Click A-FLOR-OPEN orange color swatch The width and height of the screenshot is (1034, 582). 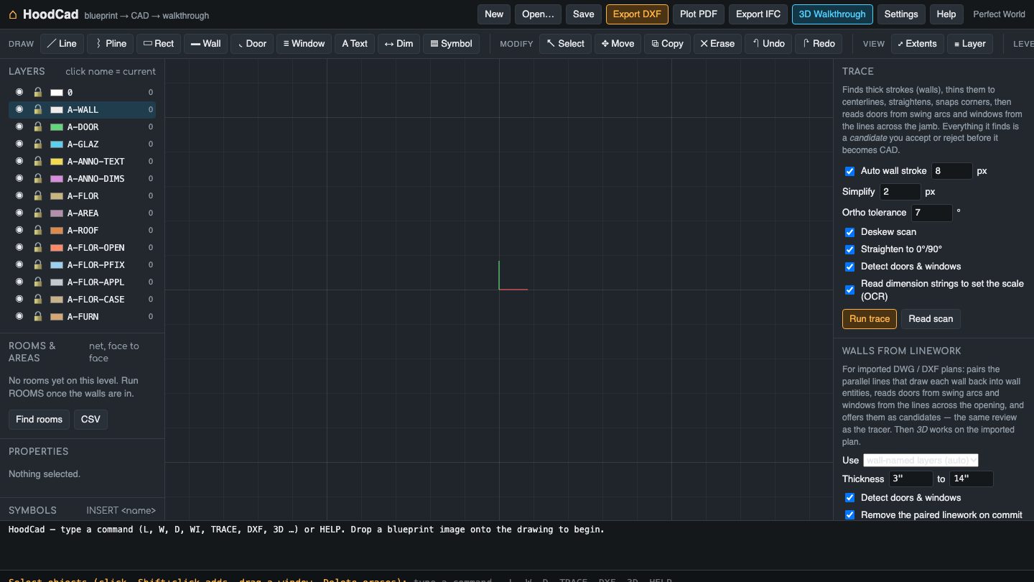click(57, 248)
